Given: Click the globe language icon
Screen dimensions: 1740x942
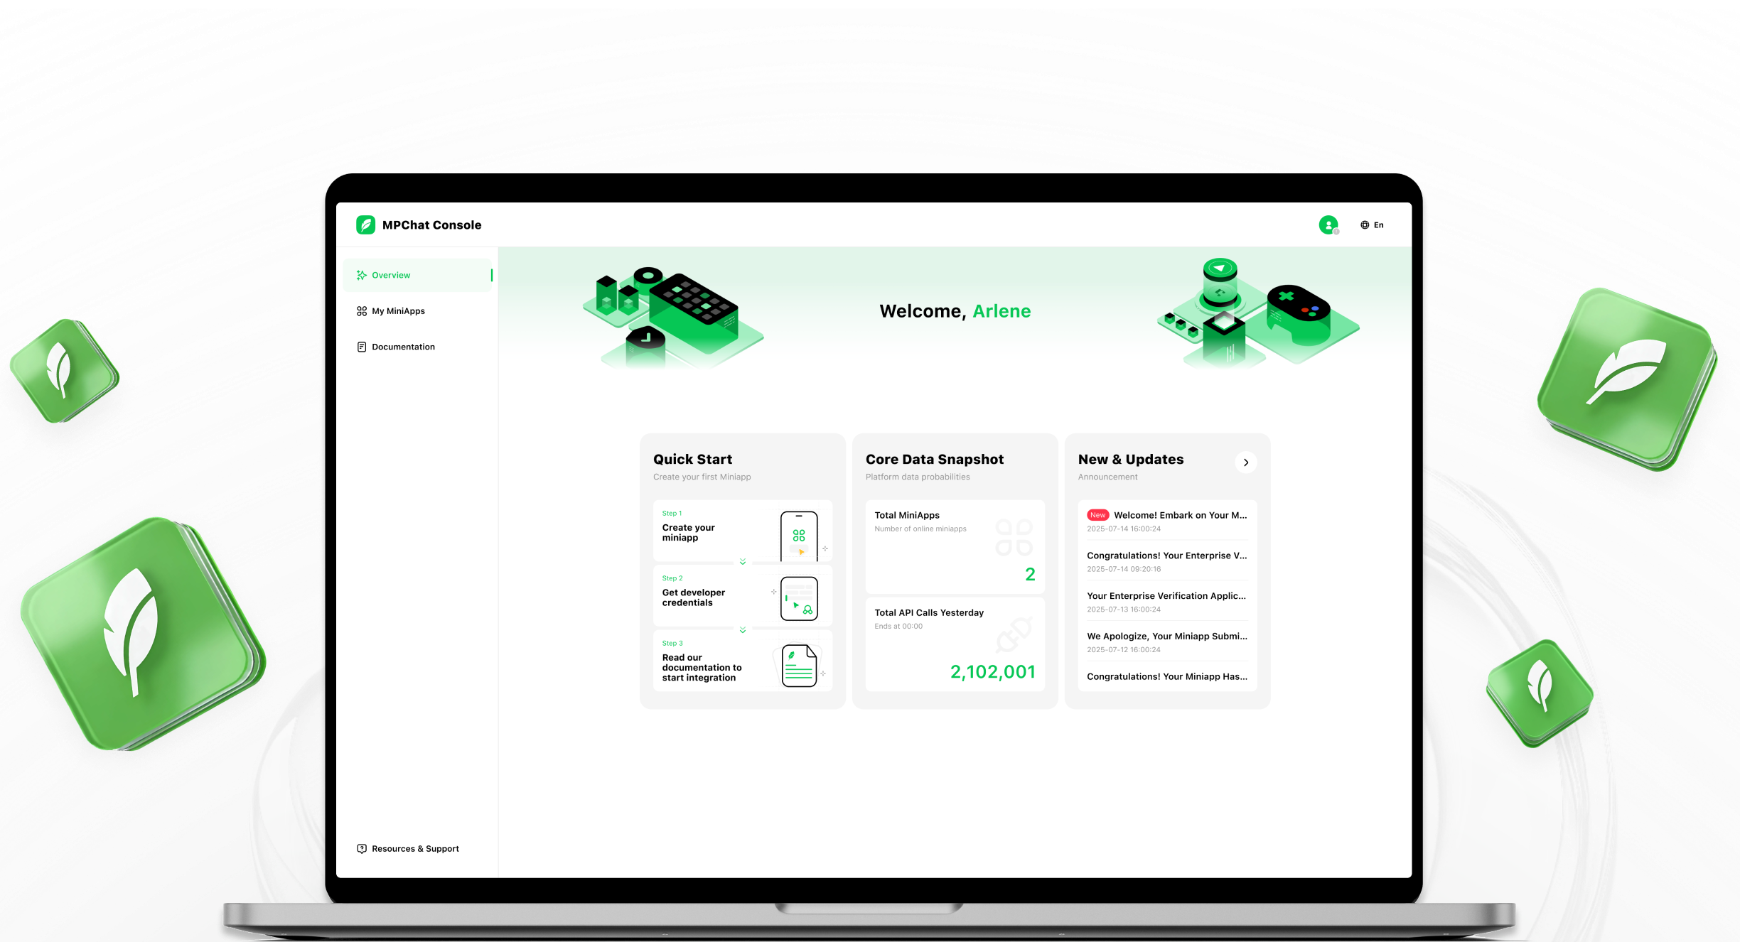Looking at the screenshot, I should 1365,225.
